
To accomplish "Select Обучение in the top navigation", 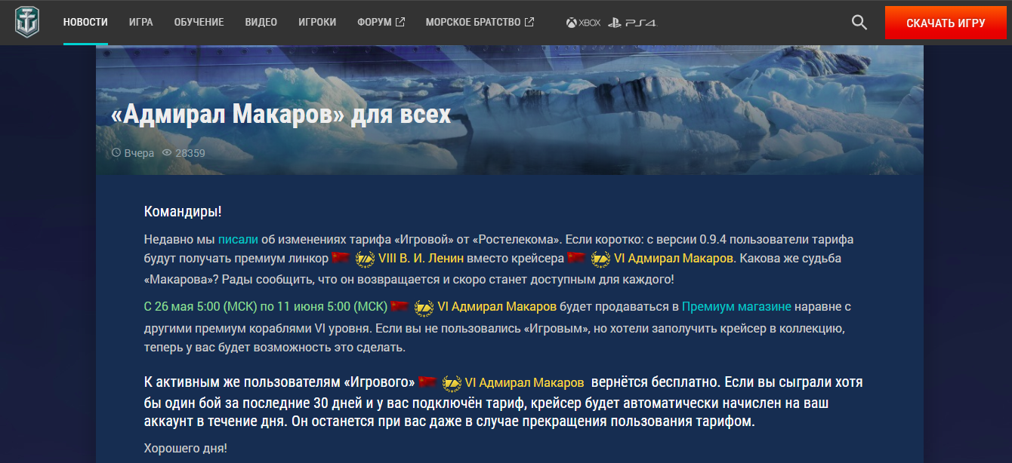I will (199, 23).
